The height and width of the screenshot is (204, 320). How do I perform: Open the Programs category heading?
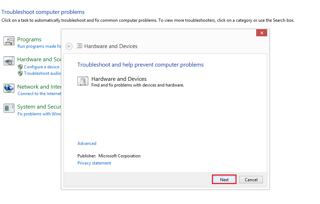point(29,40)
